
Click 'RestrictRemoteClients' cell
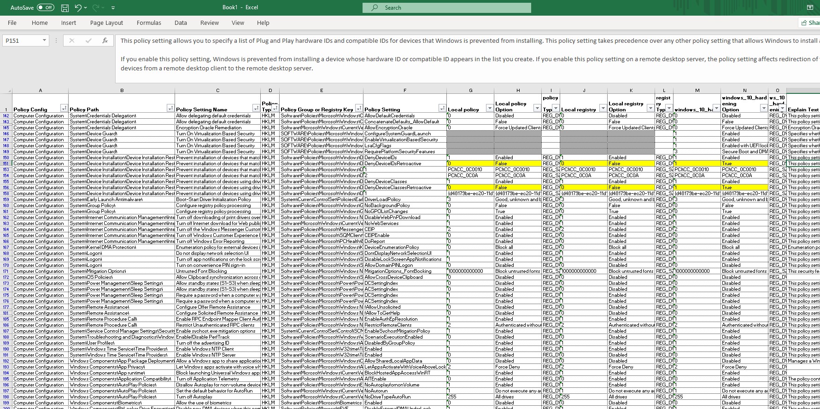click(x=405, y=325)
